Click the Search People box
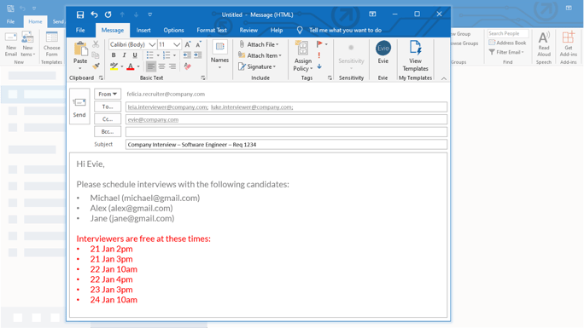The width and height of the screenshot is (584, 328). pos(508,33)
